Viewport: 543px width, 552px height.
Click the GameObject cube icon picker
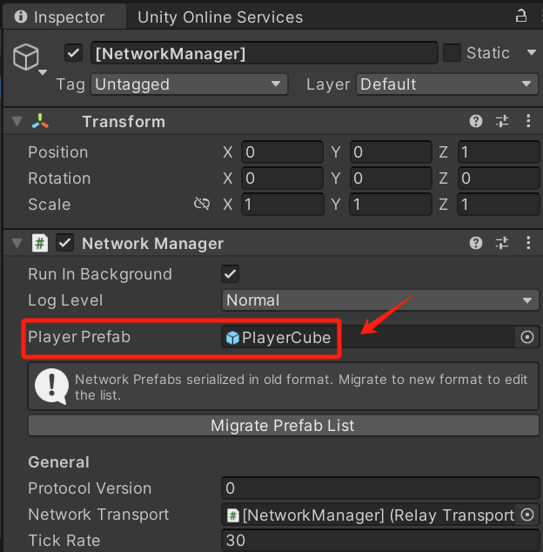click(26, 57)
